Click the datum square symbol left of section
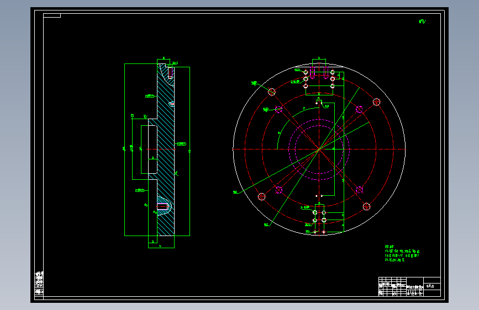 pos(132,116)
